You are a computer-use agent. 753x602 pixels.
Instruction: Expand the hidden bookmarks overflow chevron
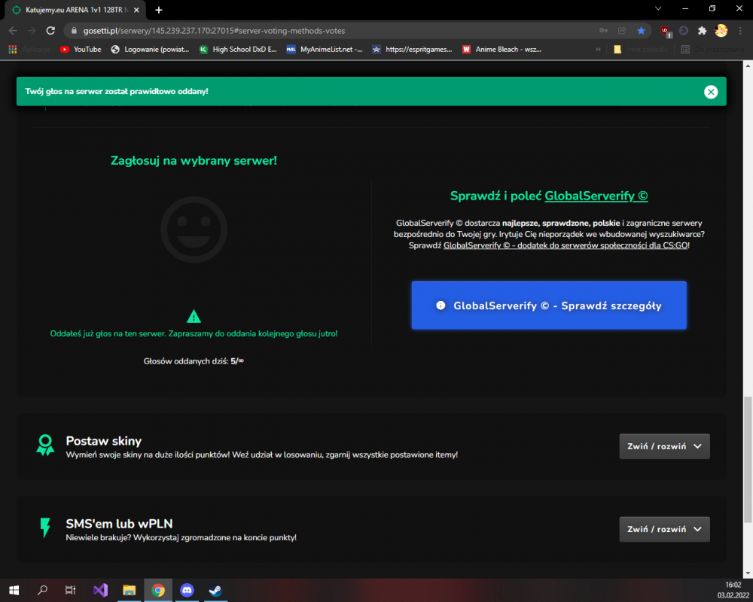click(598, 49)
